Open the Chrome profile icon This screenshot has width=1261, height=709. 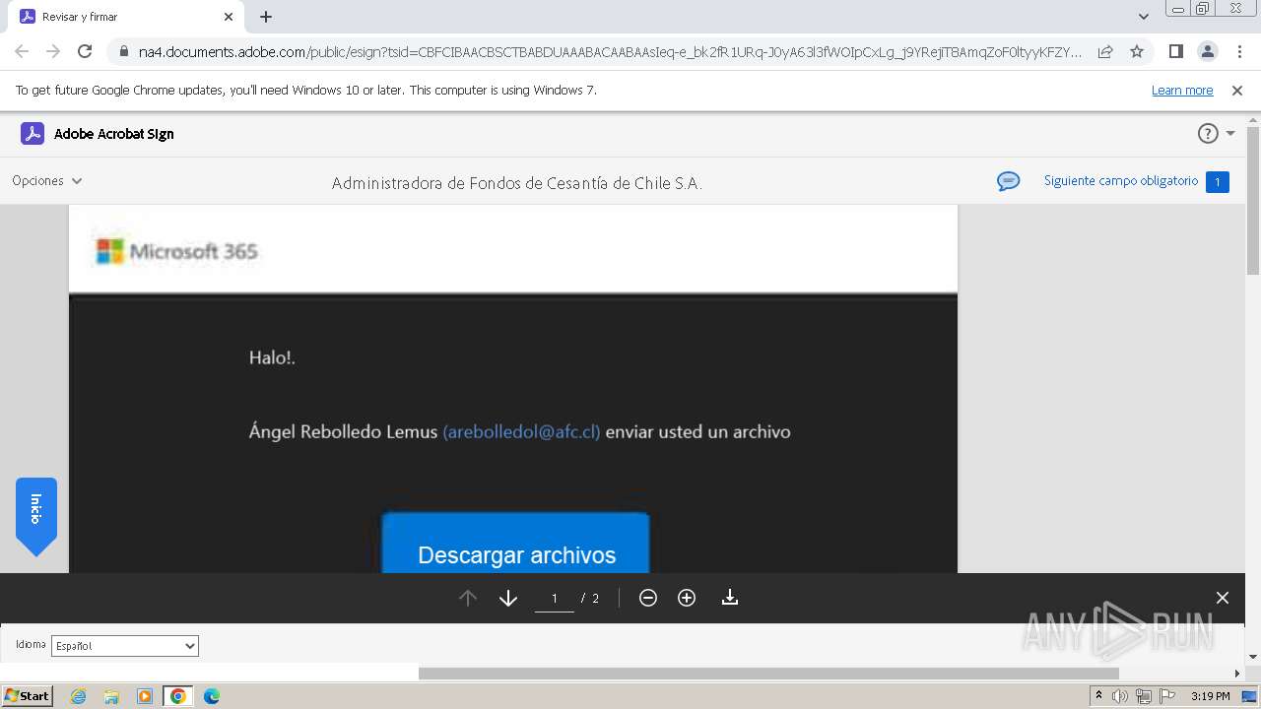[1208, 51]
